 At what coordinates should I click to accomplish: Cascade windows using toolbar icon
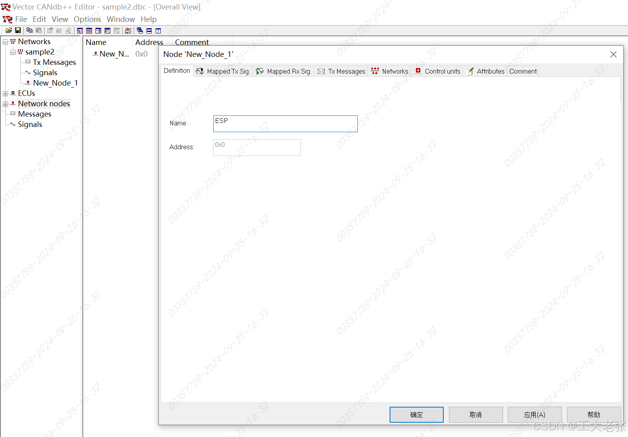pyautogui.click(x=140, y=31)
